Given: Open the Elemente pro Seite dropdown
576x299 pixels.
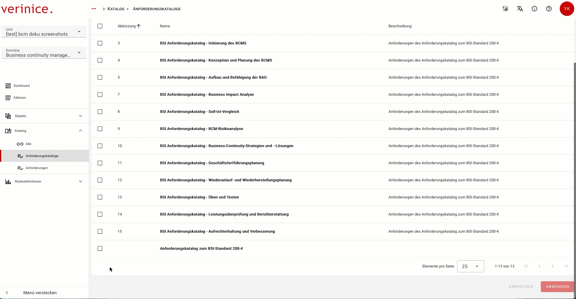Looking at the screenshot, I should 470,266.
